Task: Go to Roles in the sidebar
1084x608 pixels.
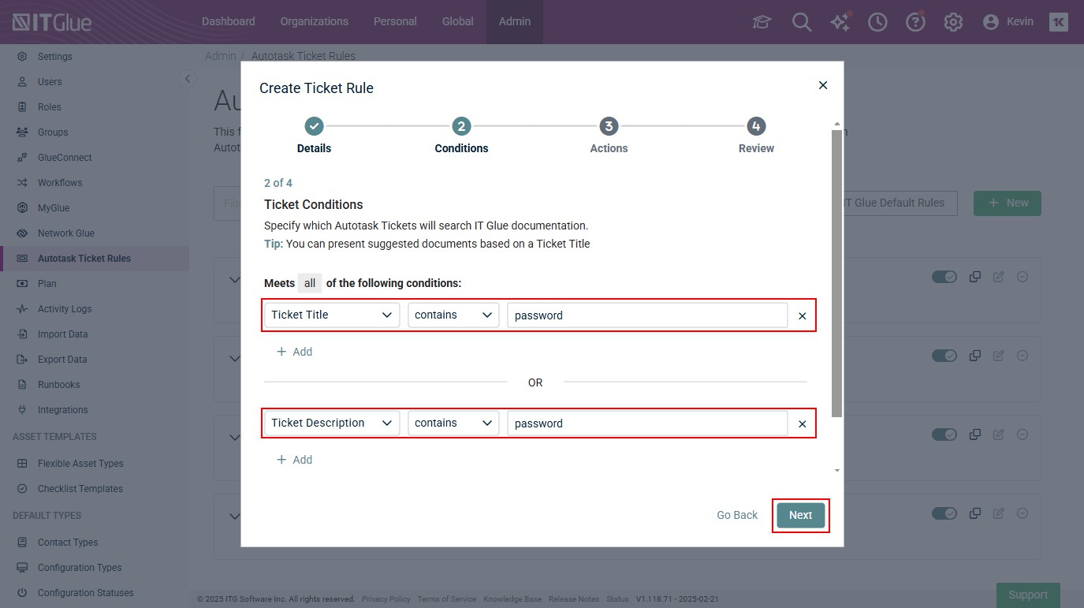Action: point(49,107)
